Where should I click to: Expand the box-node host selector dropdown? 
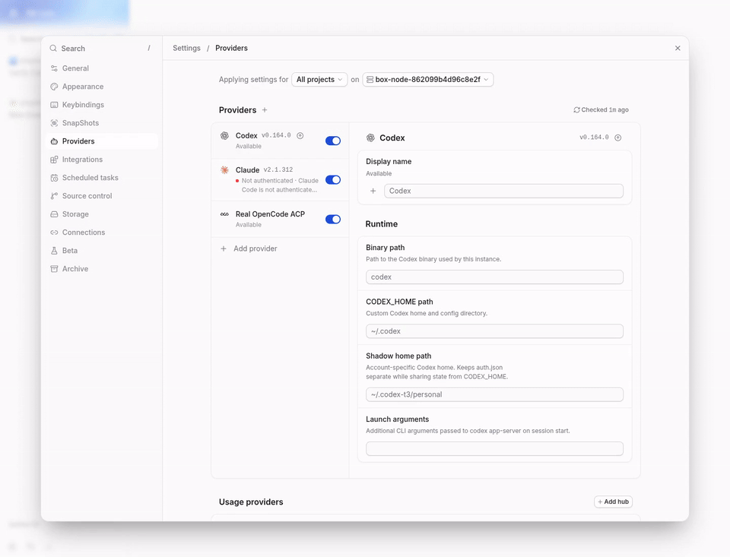(428, 80)
